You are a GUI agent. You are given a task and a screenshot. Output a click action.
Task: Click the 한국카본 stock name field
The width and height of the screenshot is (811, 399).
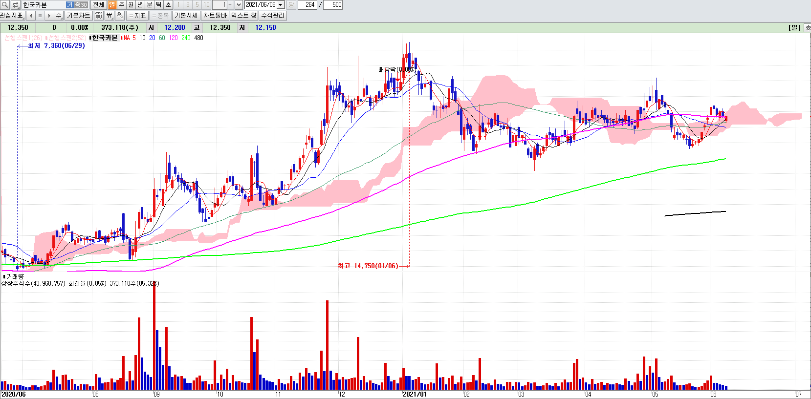click(43, 5)
